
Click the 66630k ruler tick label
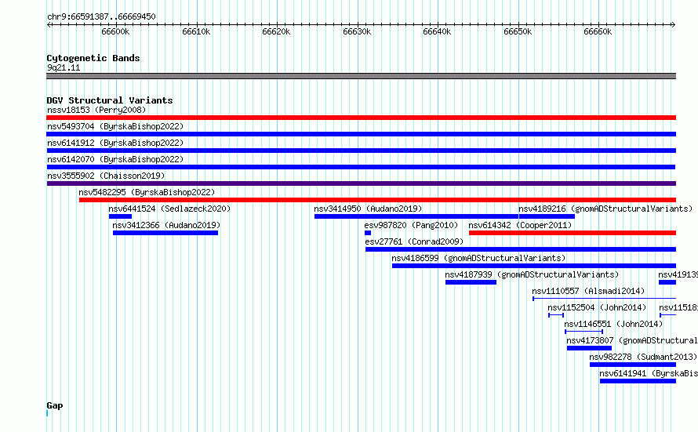point(357,31)
